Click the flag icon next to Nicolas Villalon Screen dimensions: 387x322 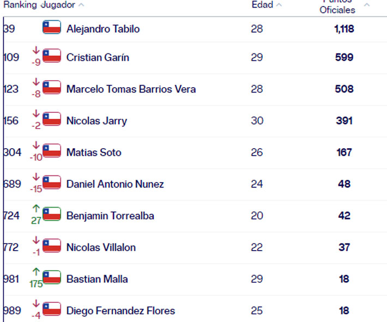(x=52, y=246)
